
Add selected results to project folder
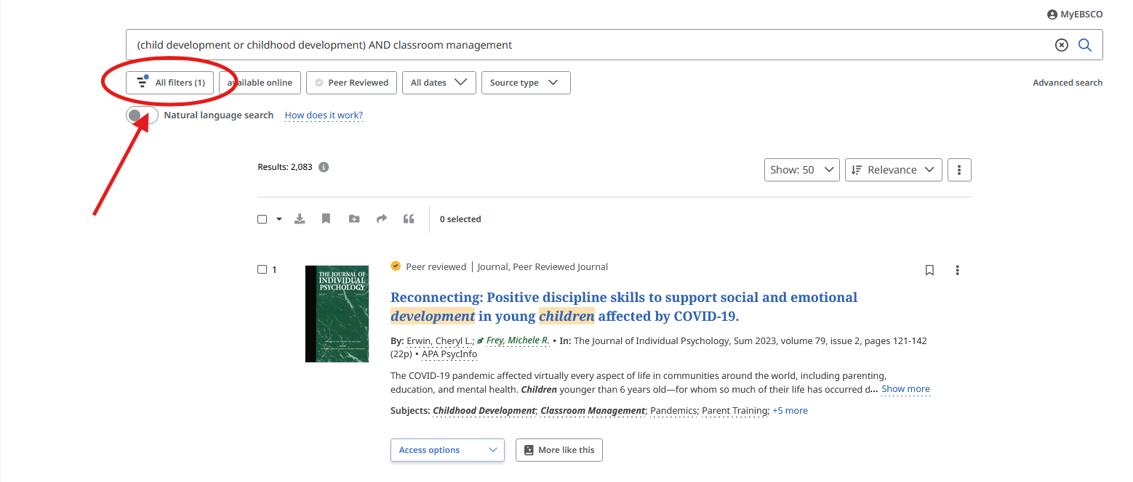354,218
